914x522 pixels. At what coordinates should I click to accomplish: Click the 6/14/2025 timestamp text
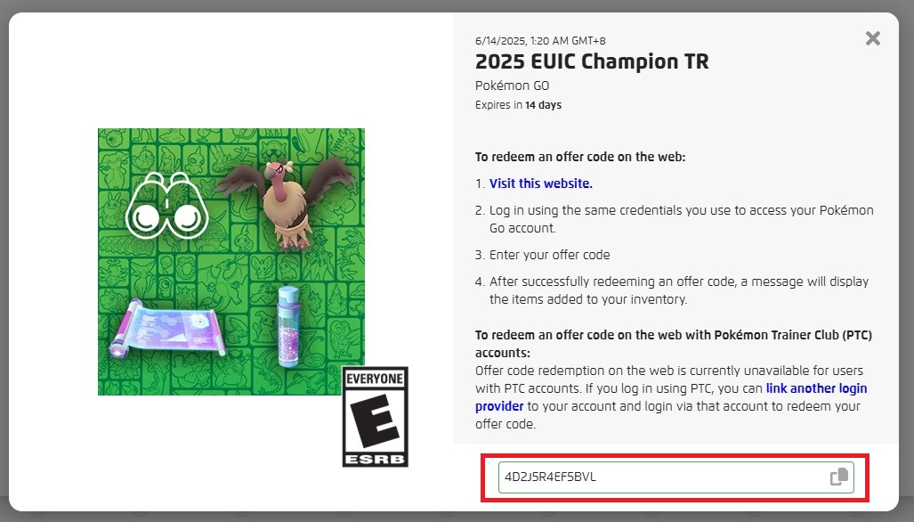pos(540,41)
